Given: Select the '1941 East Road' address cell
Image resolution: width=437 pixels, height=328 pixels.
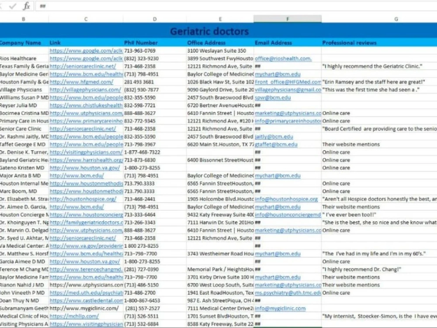Looking at the screenshot, I should [x=220, y=293].
